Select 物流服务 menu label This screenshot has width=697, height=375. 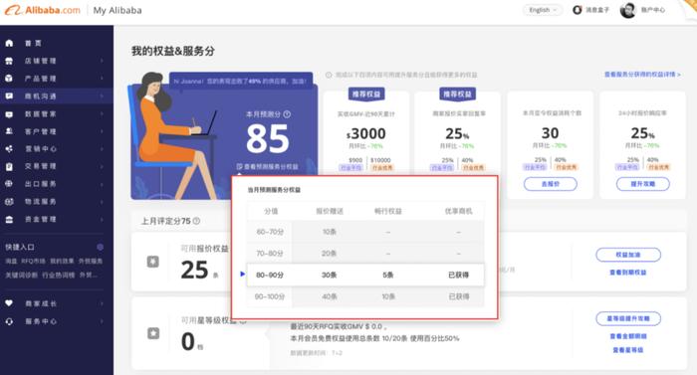[41, 202]
